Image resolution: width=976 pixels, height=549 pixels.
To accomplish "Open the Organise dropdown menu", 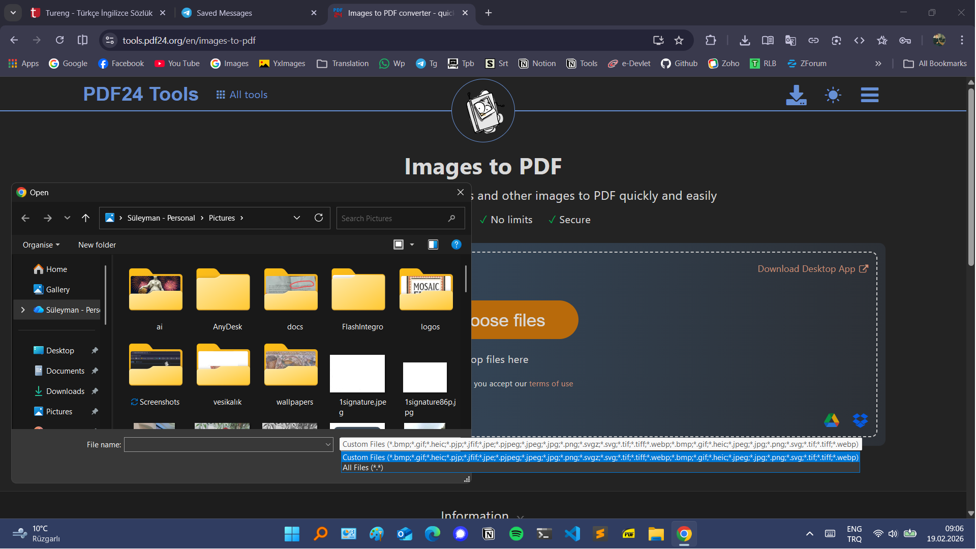I will (x=41, y=245).
